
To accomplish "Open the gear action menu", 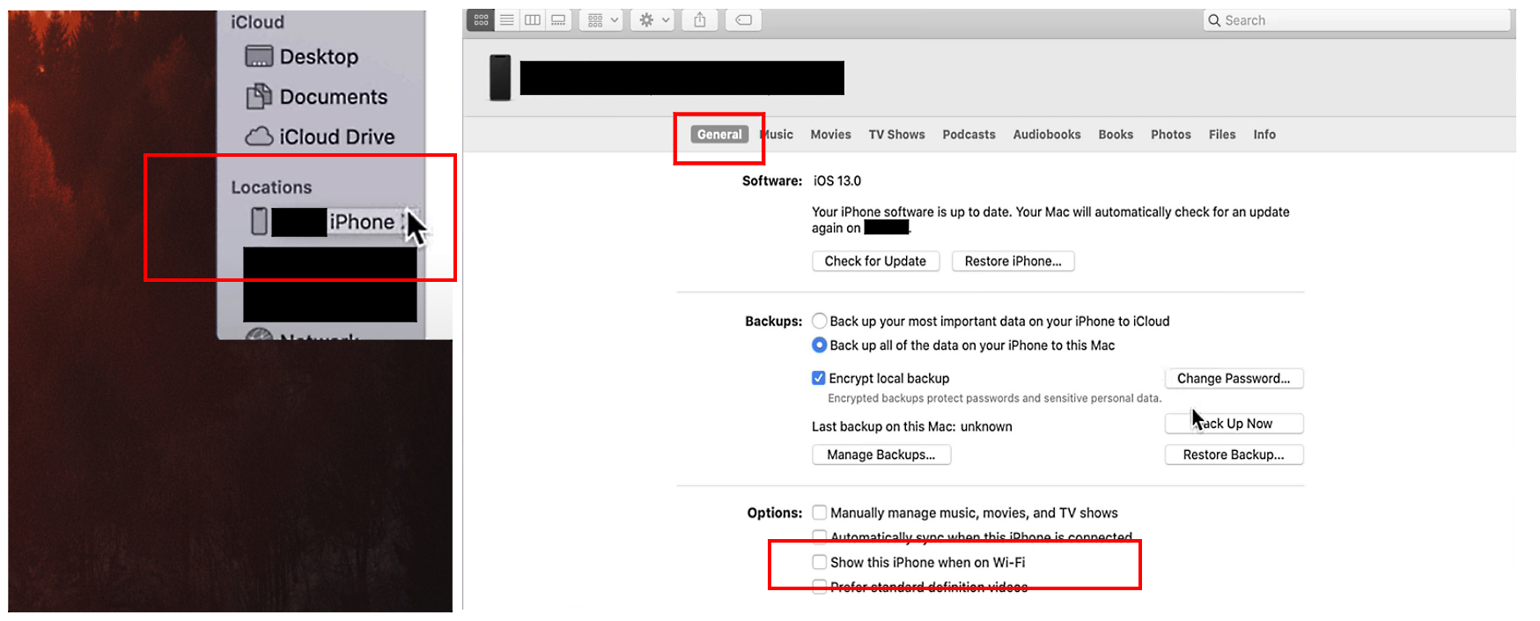I will pos(653,20).
